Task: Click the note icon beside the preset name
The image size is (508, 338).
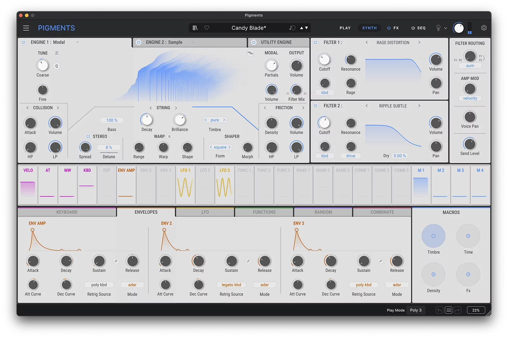Action: click(293, 28)
